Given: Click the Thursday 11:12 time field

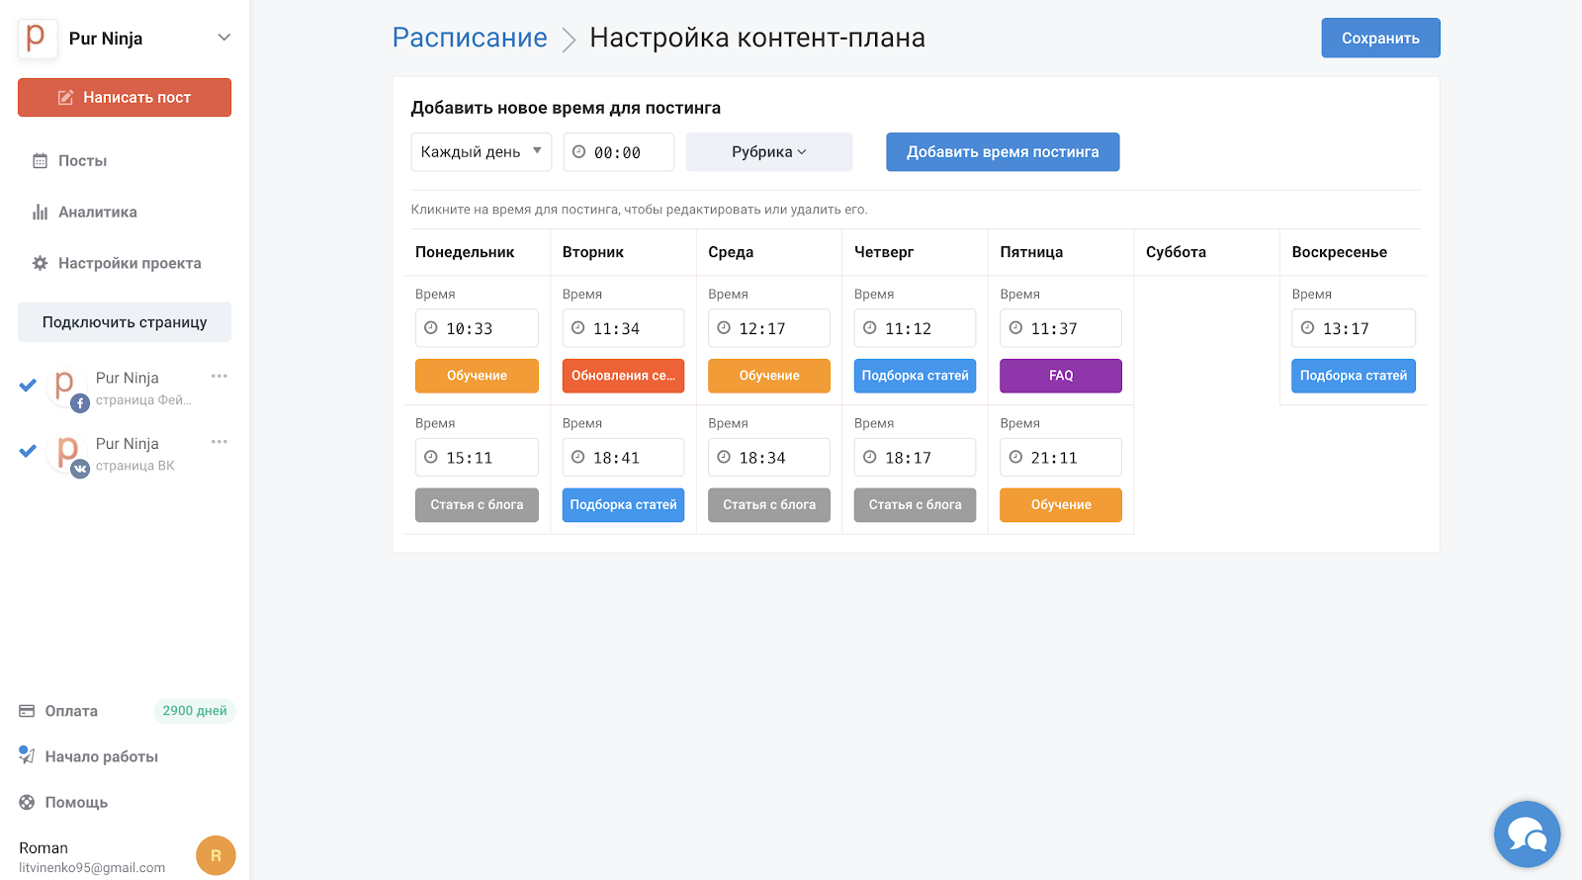Looking at the screenshot, I should tap(915, 328).
